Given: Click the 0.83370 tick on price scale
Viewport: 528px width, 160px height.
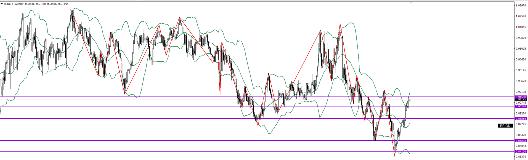Looking at the screenshot, I should (x=521, y=157).
